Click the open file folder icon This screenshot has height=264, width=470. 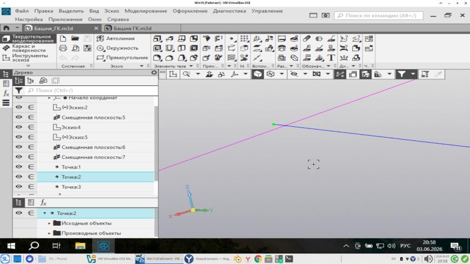[x=75, y=38]
